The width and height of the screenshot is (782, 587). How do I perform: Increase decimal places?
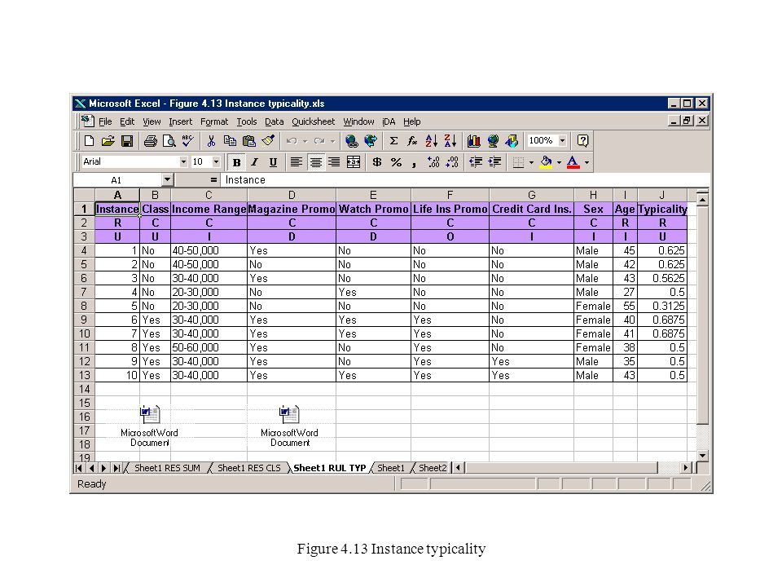pyautogui.click(x=433, y=162)
